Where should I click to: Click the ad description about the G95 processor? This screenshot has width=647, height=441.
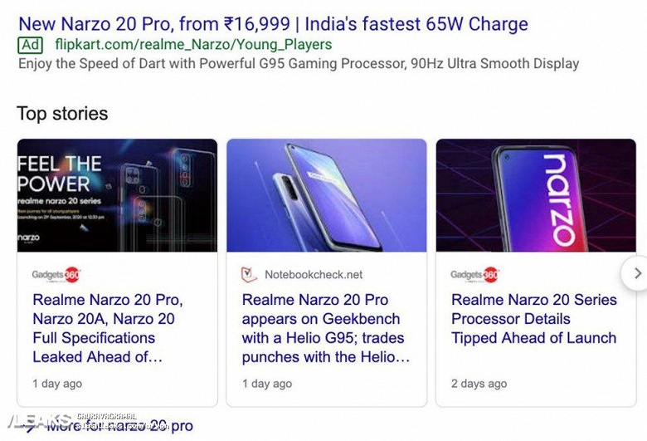299,63
